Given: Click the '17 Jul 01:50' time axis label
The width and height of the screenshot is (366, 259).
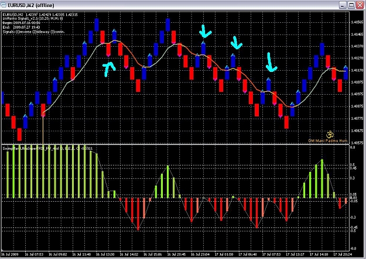Looking at the screenshot, I should pos(224,254).
